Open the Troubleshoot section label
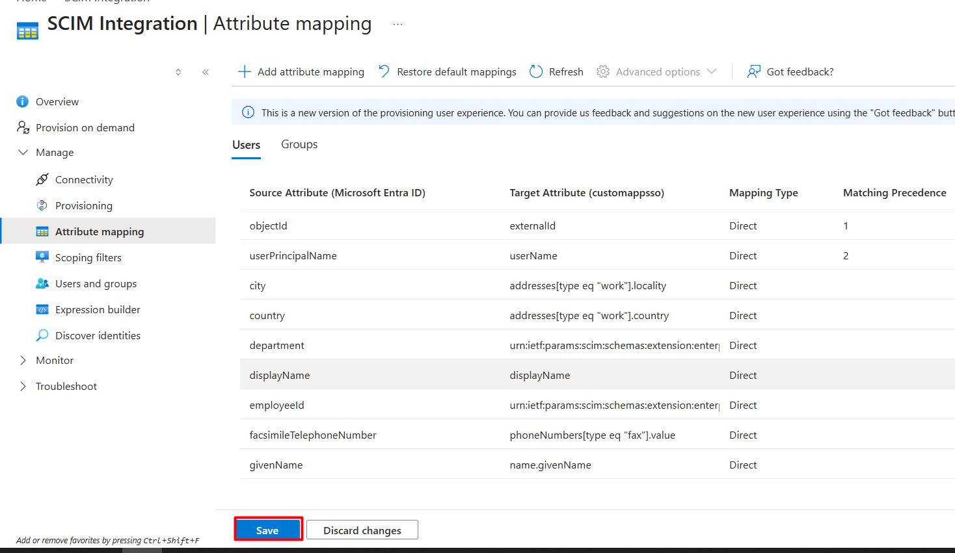The height and width of the screenshot is (553, 955). click(66, 386)
